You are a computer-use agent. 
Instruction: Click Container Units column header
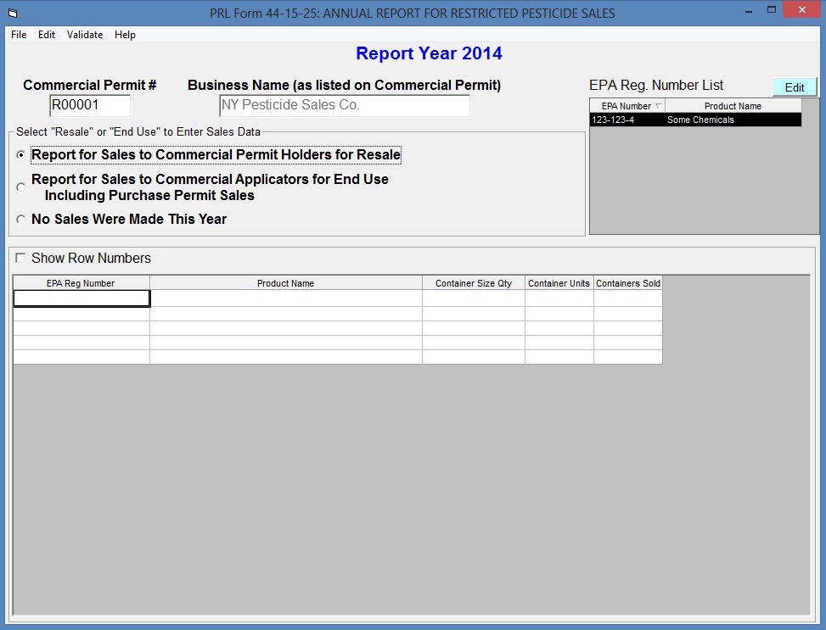559,282
